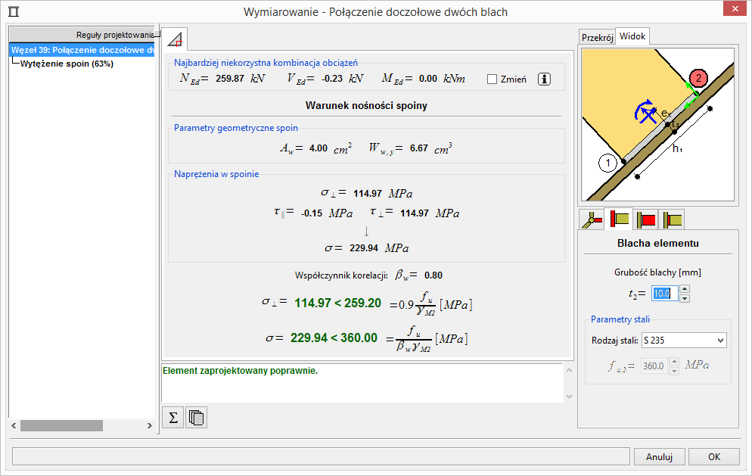The height and width of the screenshot is (476, 752).
Task: Select the triangle weld-check tab icon
Action: click(176, 39)
